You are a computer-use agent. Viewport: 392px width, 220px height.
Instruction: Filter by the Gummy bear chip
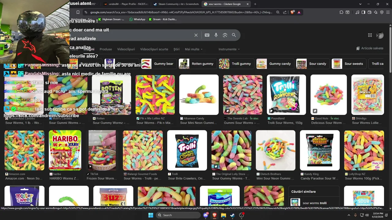(159, 64)
